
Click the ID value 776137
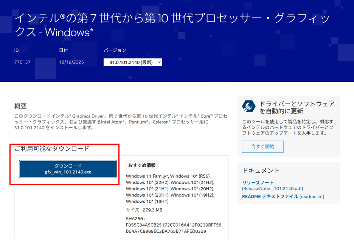(x=22, y=62)
